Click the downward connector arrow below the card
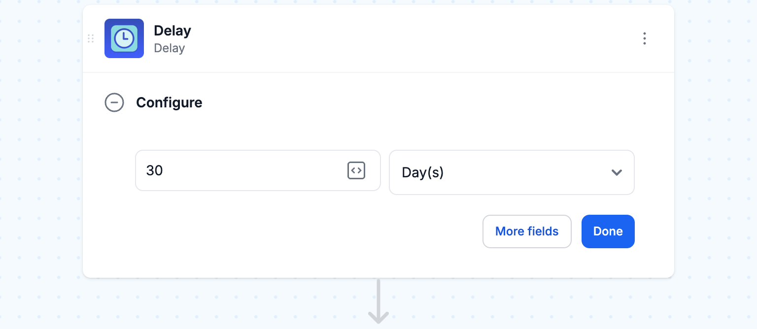757x329 pixels. click(x=378, y=301)
